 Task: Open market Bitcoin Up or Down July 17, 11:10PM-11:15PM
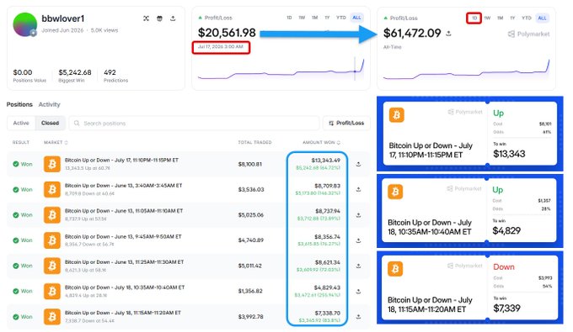coord(121,161)
